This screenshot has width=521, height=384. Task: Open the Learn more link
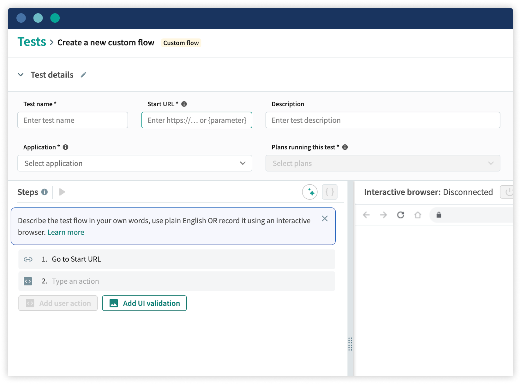(66, 232)
